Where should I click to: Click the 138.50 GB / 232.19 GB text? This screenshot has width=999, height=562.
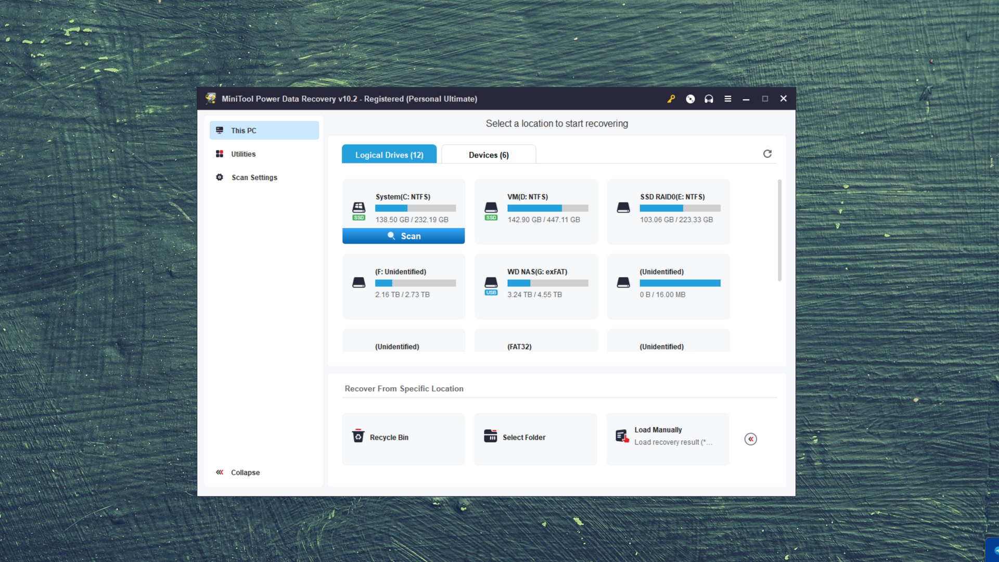pos(412,220)
